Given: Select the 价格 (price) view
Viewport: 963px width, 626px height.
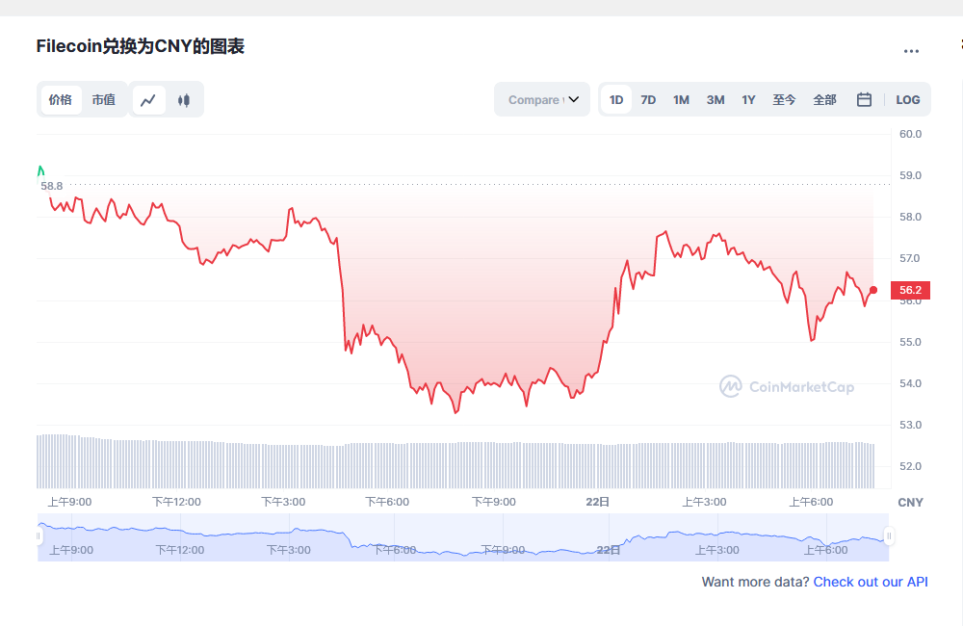Looking at the screenshot, I should 60,99.
